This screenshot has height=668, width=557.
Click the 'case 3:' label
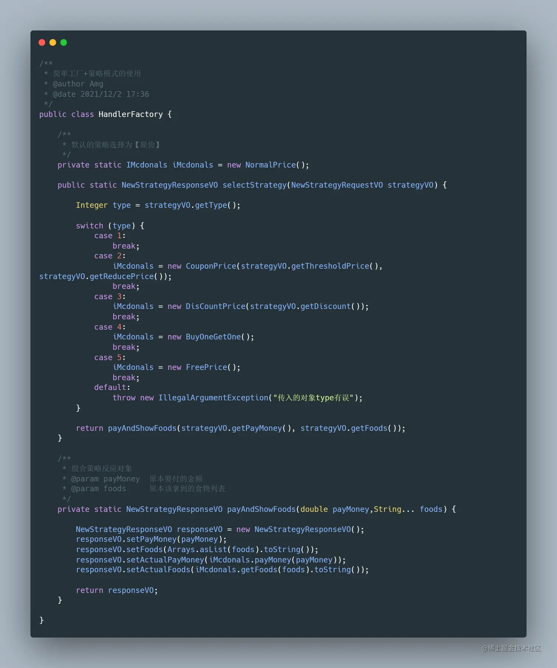tap(110, 297)
